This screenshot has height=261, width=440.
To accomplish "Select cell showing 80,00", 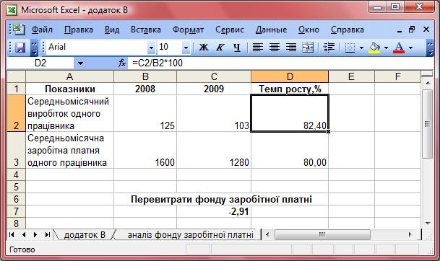I will (x=290, y=150).
